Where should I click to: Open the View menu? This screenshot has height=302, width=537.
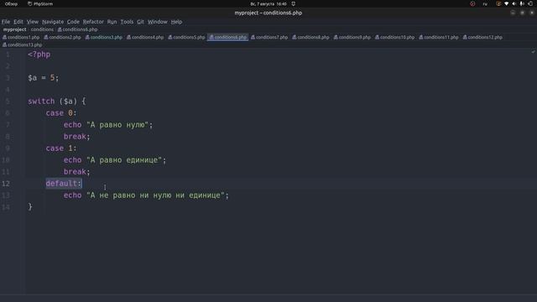pos(33,22)
